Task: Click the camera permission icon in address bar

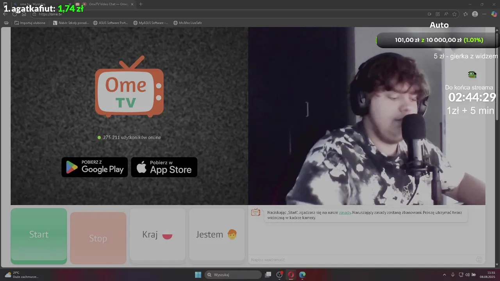Action: [x=429, y=14]
